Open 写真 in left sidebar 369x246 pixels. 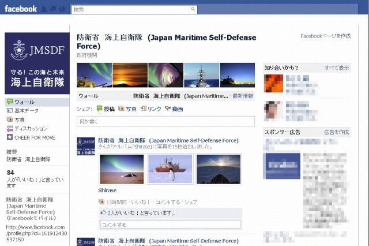coord(20,120)
